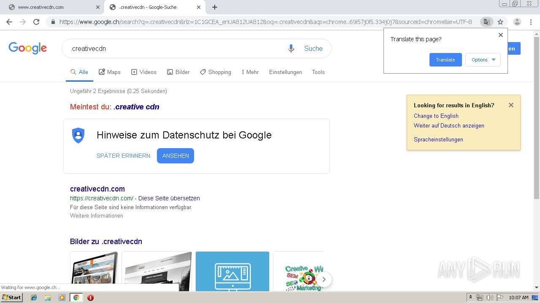
Task: Select the .creativecdn Google-Suche tab
Action: point(154,7)
